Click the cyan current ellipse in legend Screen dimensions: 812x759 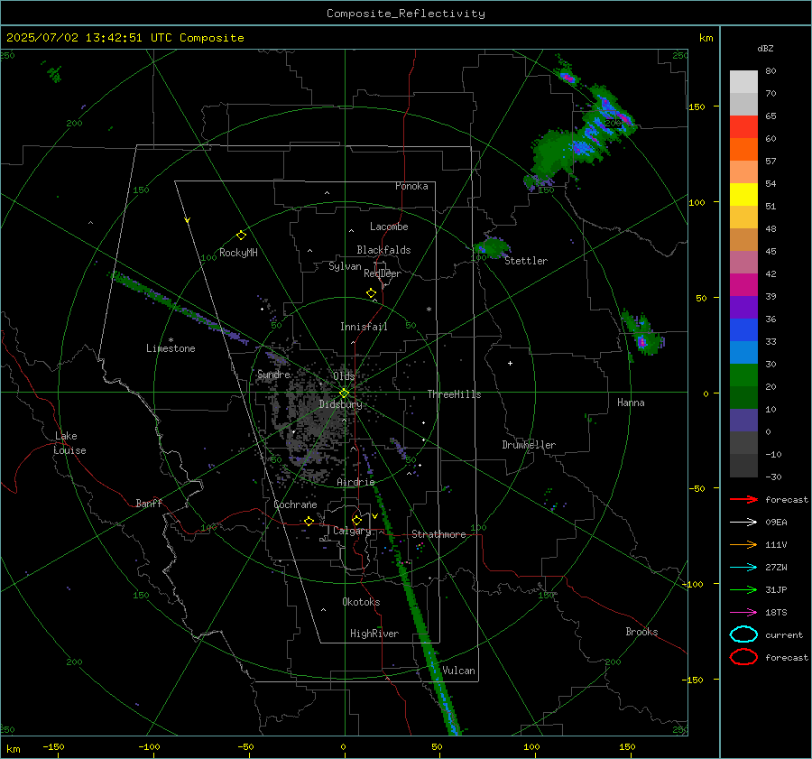point(743,634)
